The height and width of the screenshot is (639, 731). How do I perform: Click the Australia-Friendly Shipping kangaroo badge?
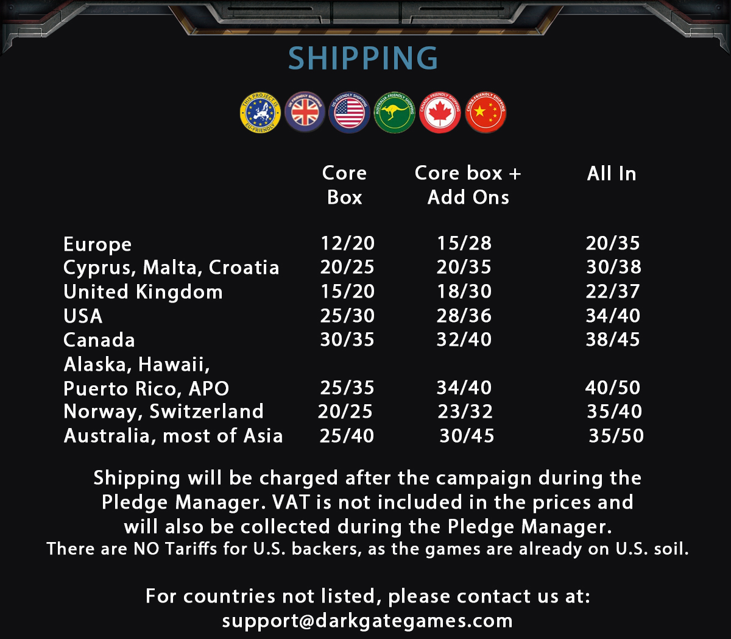click(395, 113)
